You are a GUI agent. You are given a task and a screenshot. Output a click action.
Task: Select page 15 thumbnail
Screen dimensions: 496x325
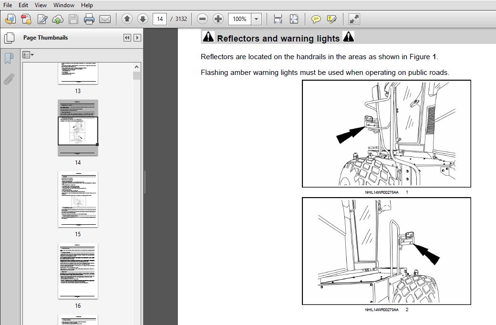click(x=78, y=199)
